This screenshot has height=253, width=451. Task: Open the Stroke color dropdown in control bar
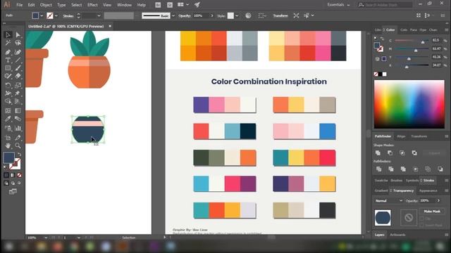(x=56, y=15)
